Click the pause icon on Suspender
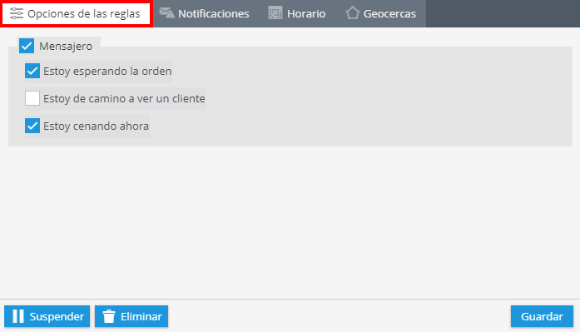The image size is (580, 332). click(x=17, y=316)
